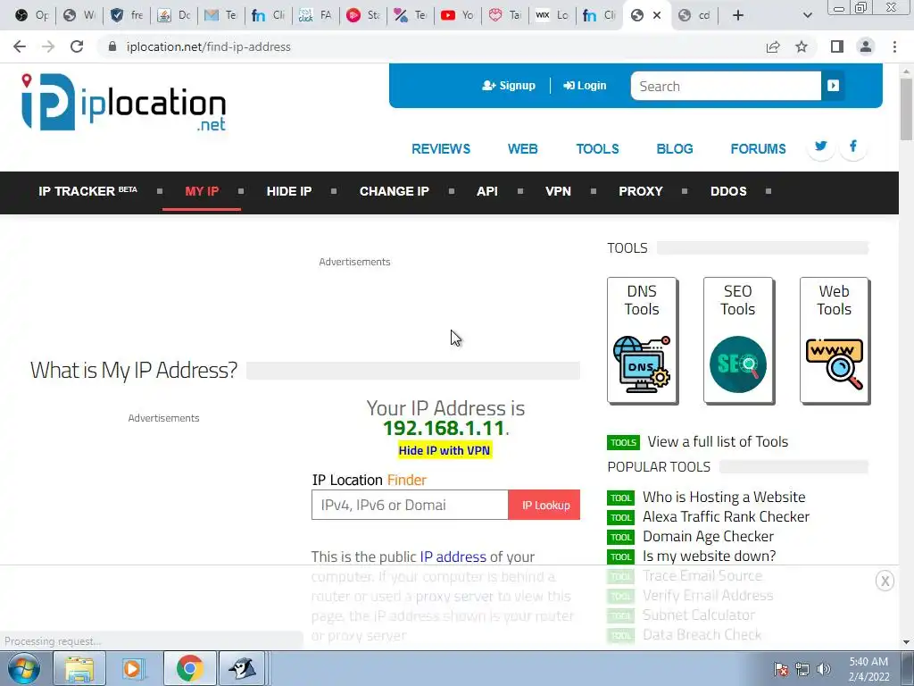
Task: Open the network tray icon
Action: click(x=802, y=669)
